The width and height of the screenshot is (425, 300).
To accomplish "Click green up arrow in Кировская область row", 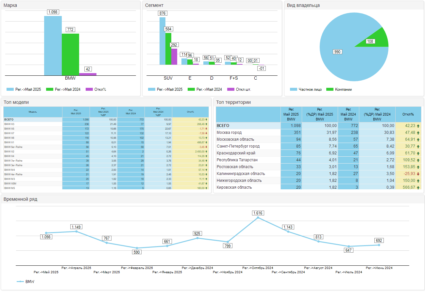I will [x=418, y=187].
